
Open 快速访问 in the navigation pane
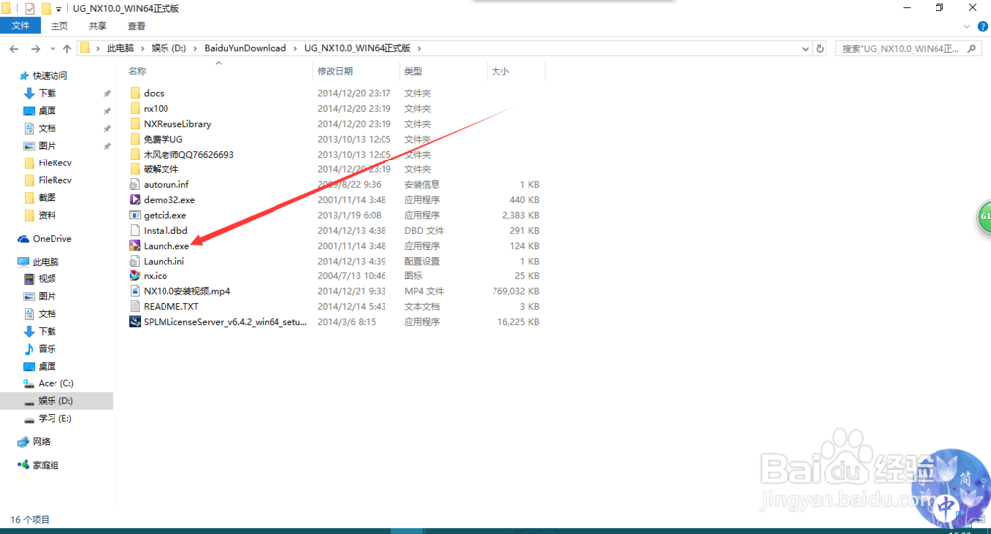(50, 76)
